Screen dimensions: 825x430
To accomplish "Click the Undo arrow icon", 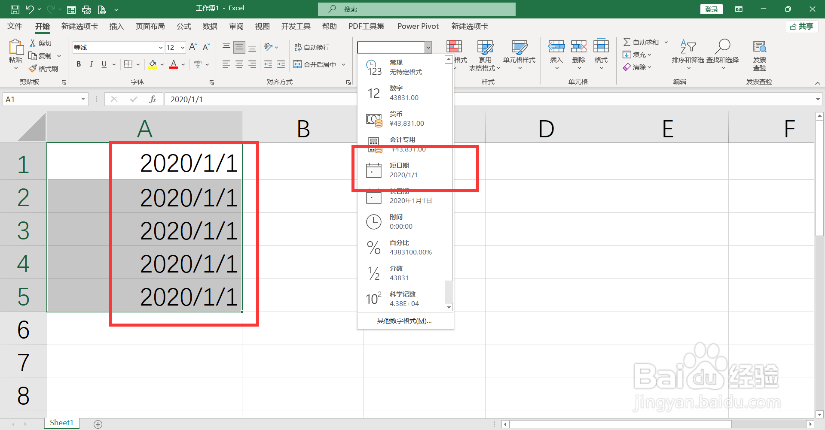I will pyautogui.click(x=30, y=9).
